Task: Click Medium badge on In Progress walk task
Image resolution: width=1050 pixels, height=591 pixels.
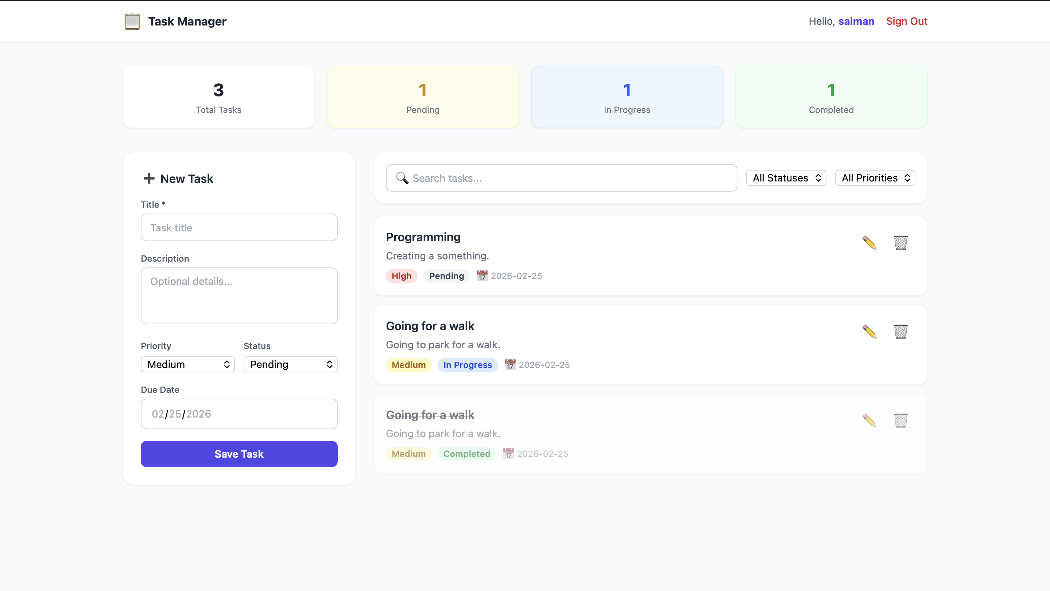Action: [408, 364]
